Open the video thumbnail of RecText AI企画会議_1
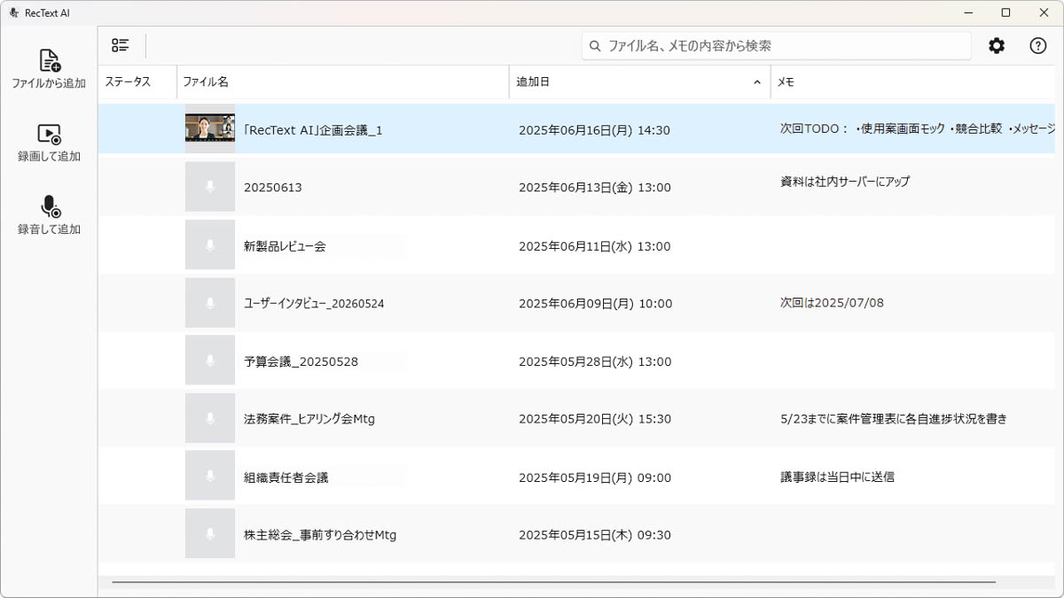Screen dimensions: 1064x598 [210, 128]
